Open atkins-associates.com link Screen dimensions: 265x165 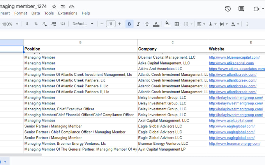pos(237,69)
